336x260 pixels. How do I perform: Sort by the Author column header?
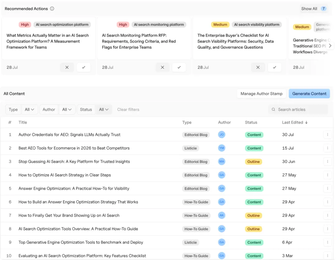click(224, 122)
